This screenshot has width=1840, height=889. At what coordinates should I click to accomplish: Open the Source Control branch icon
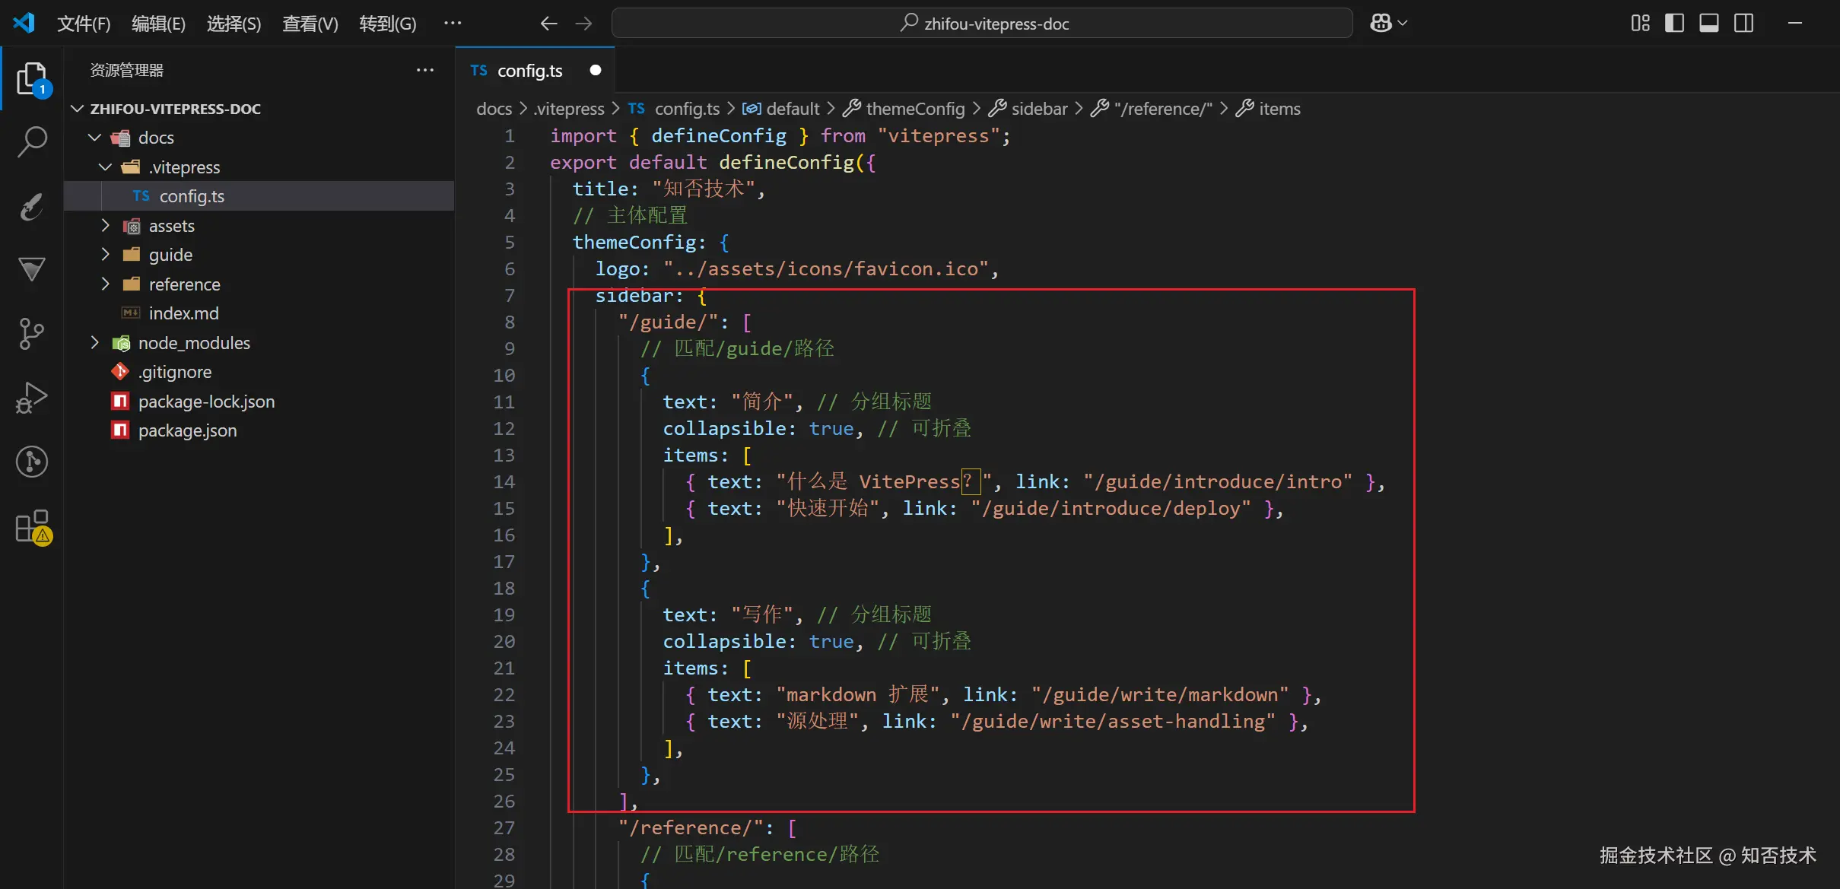pyautogui.click(x=31, y=334)
